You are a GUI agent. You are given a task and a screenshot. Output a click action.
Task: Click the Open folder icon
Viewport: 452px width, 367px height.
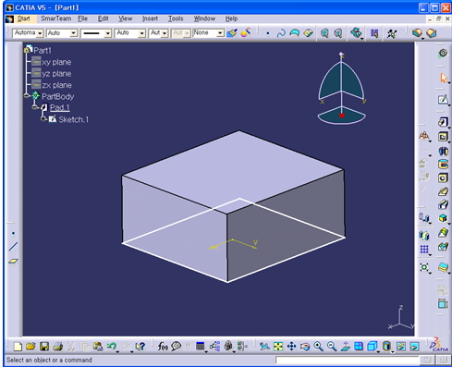[x=31, y=347]
